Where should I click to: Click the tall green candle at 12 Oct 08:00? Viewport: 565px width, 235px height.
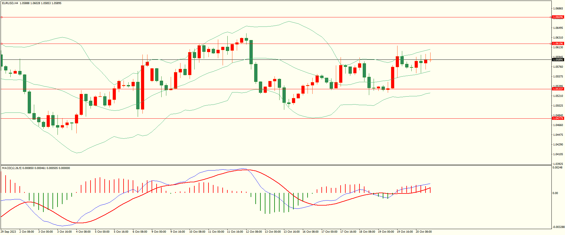tap(251, 52)
